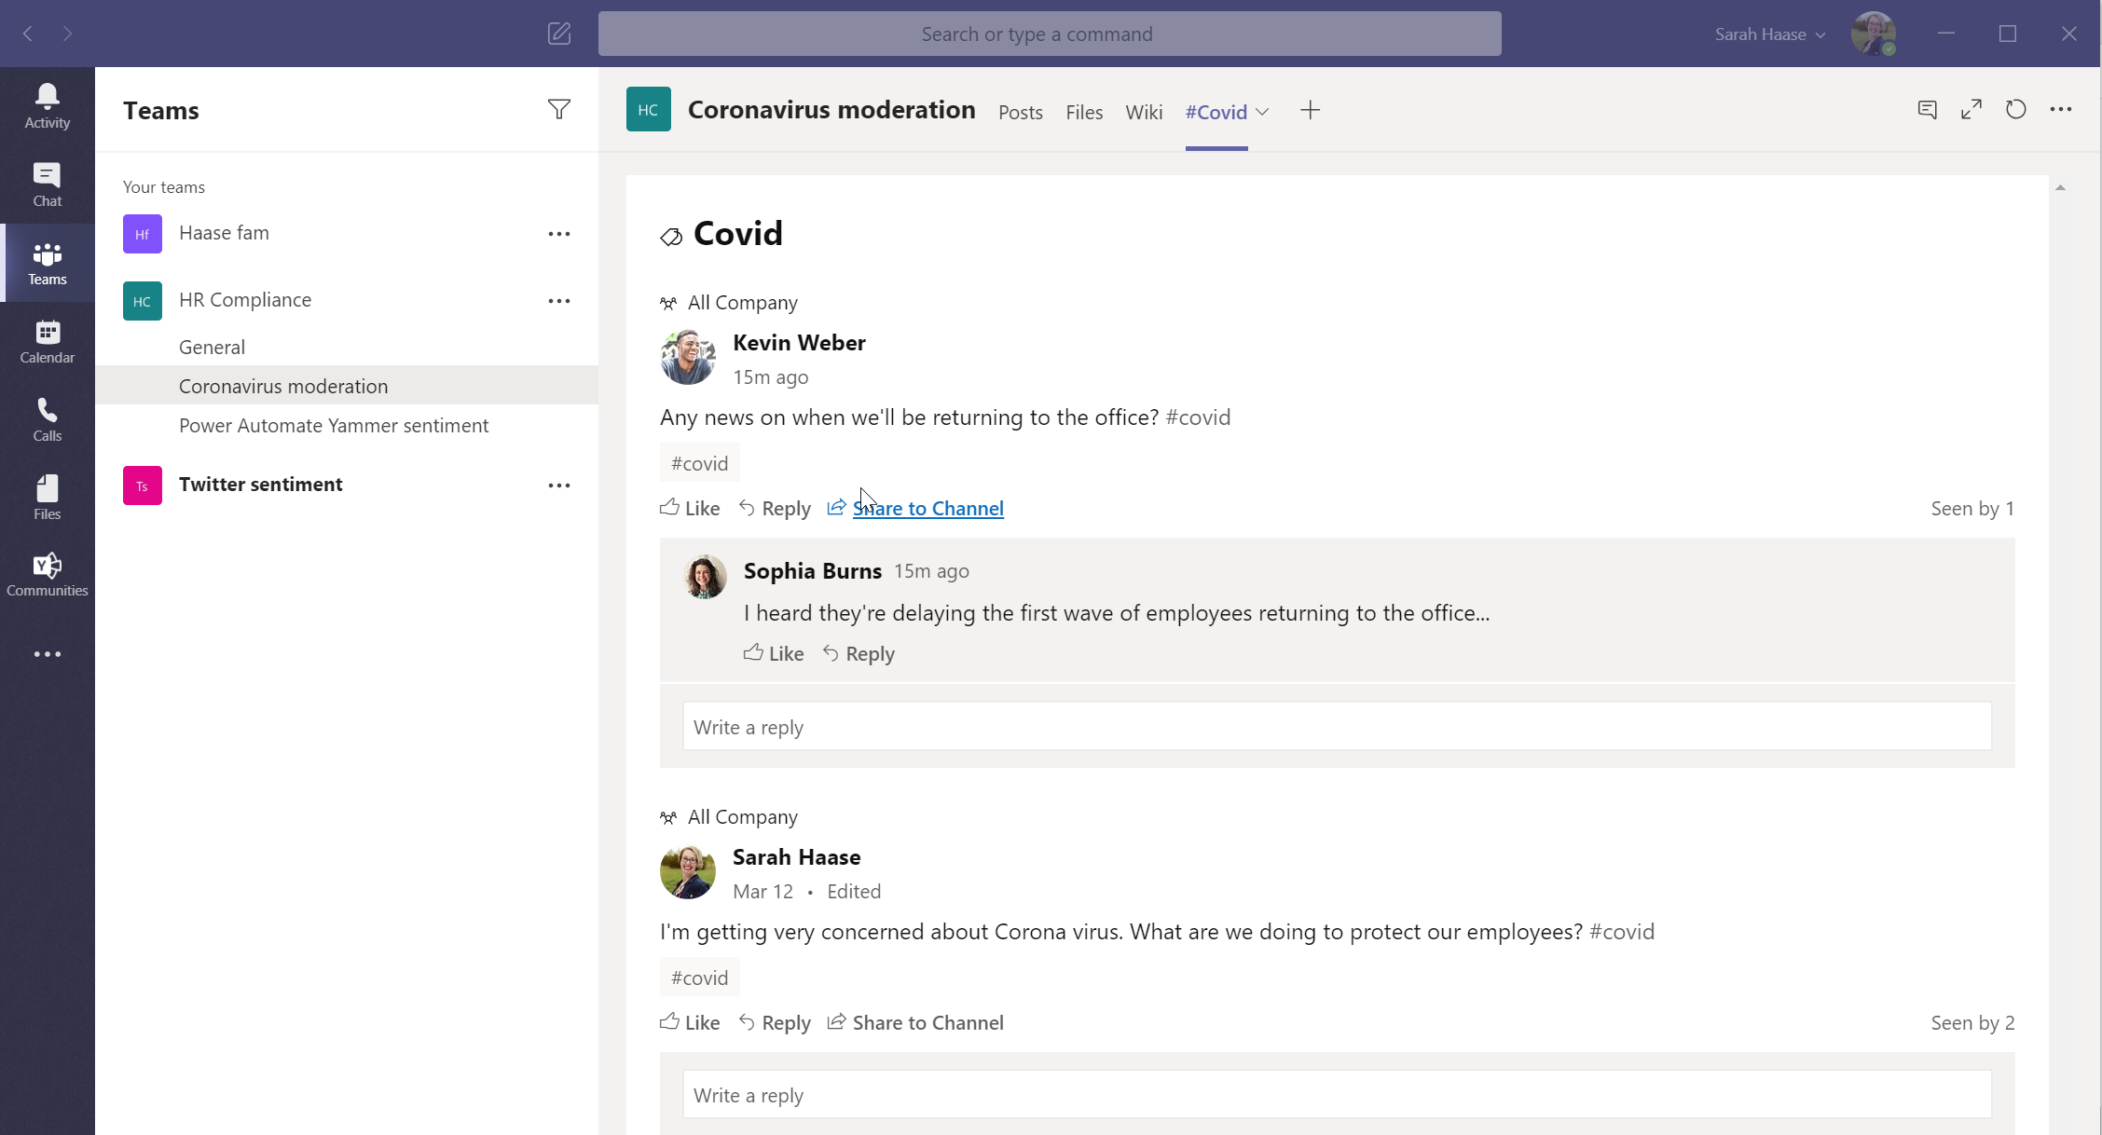The height and width of the screenshot is (1135, 2102).
Task: Open Calls from the sidebar
Action: point(47,418)
